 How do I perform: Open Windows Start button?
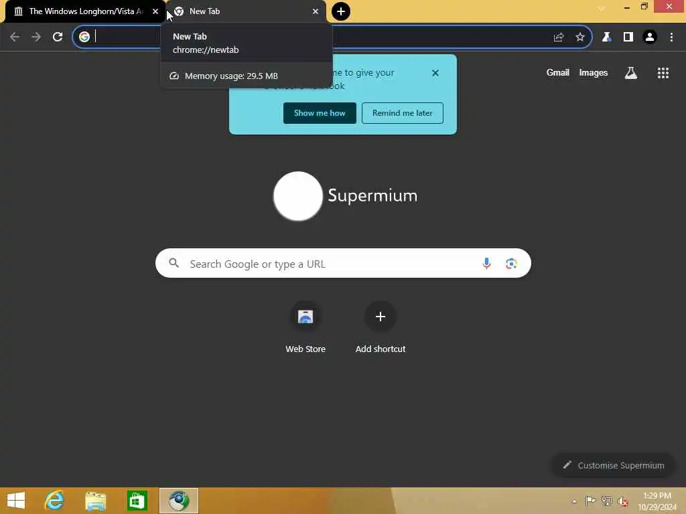[16, 501]
